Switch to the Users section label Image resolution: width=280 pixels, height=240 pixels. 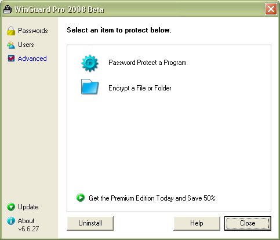pos(26,45)
